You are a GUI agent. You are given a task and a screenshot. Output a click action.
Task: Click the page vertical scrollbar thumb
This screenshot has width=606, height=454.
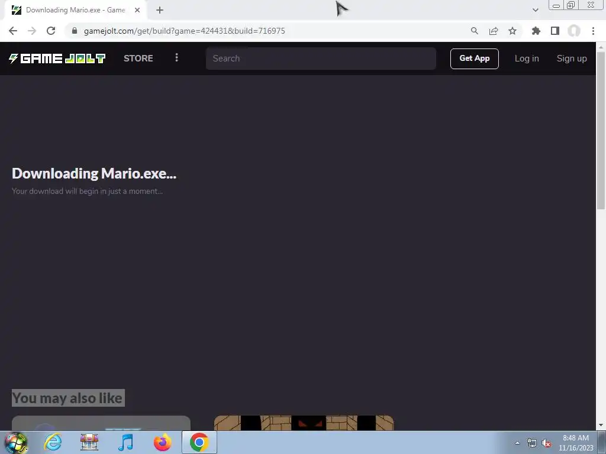point(601,131)
